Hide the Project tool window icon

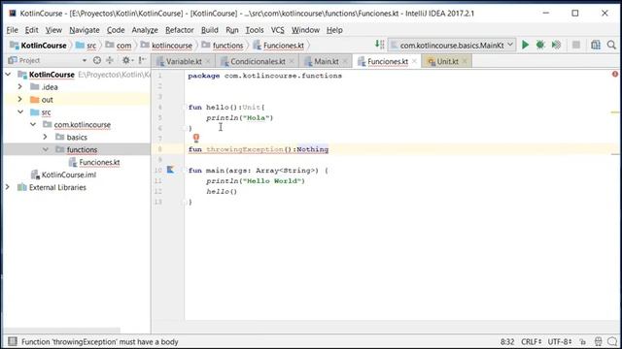142,60
